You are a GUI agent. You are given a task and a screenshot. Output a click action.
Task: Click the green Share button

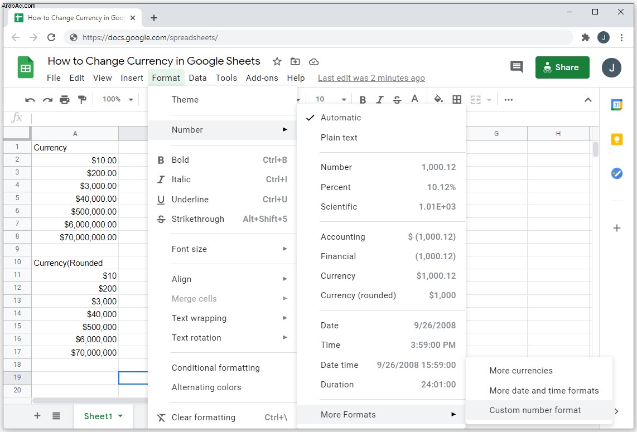tap(562, 67)
